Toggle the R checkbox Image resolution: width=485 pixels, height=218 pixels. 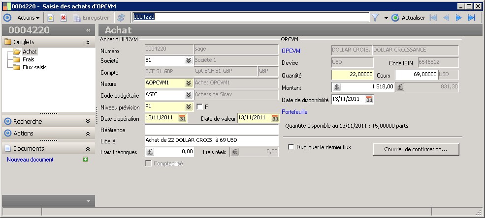pos(199,107)
